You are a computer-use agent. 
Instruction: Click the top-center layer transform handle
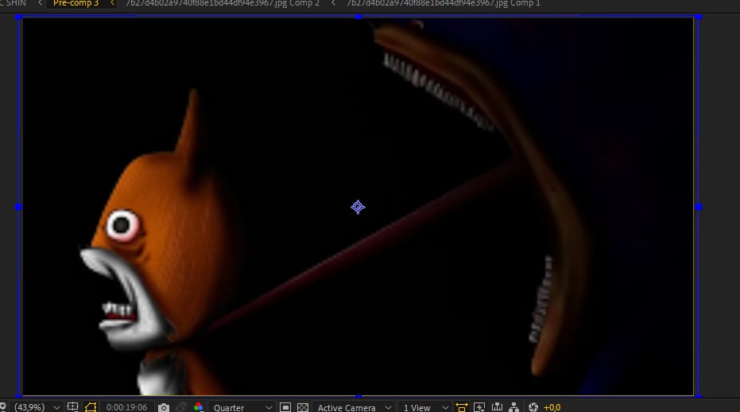[x=358, y=17]
